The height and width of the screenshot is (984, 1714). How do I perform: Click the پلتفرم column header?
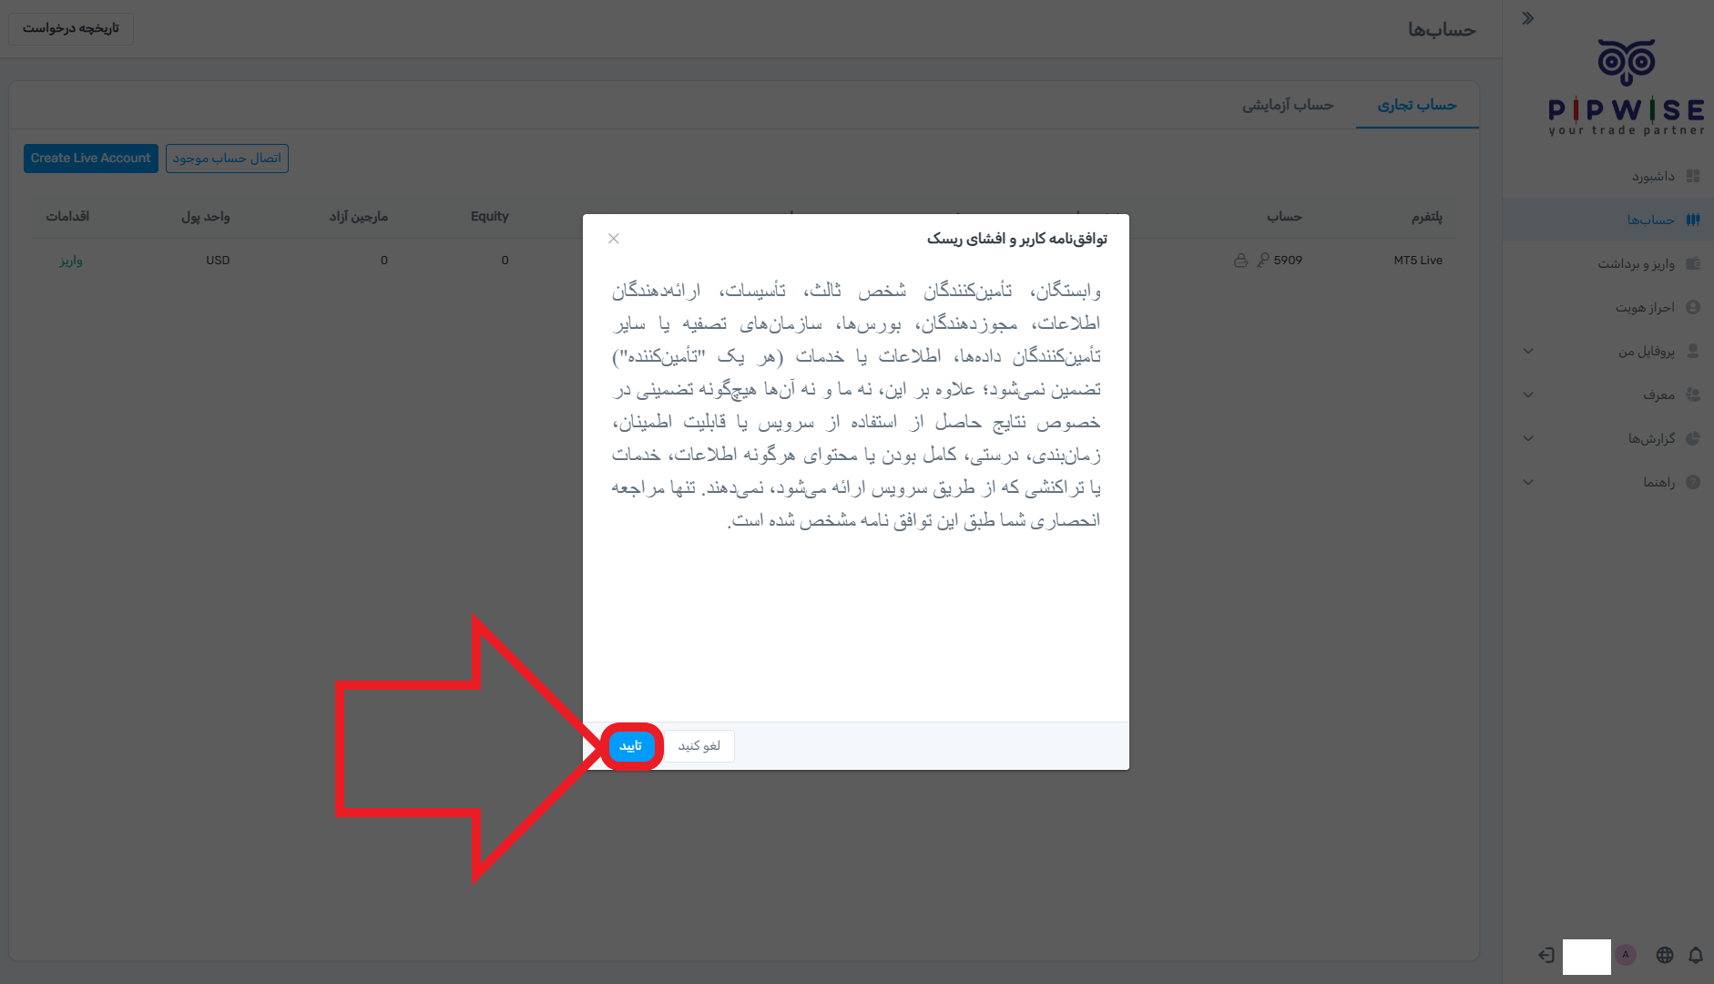point(1427,216)
